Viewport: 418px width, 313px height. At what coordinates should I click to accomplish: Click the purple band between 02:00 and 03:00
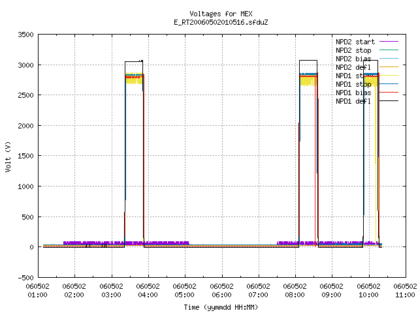(x=94, y=243)
